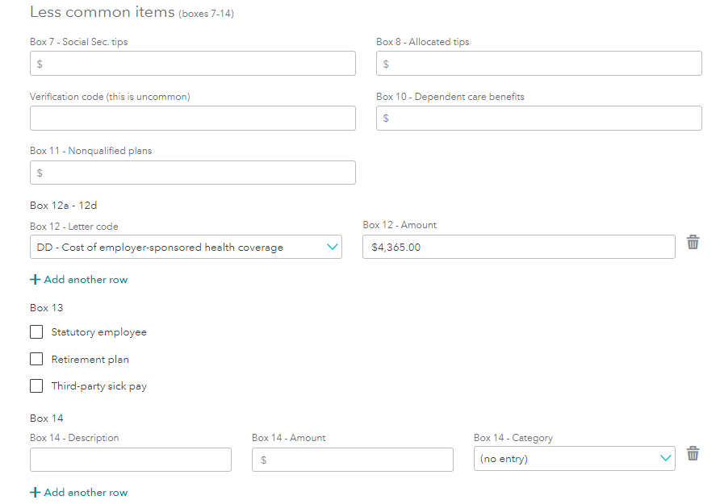Click the plus icon under Box 14
720x504 pixels.
pyautogui.click(x=35, y=493)
